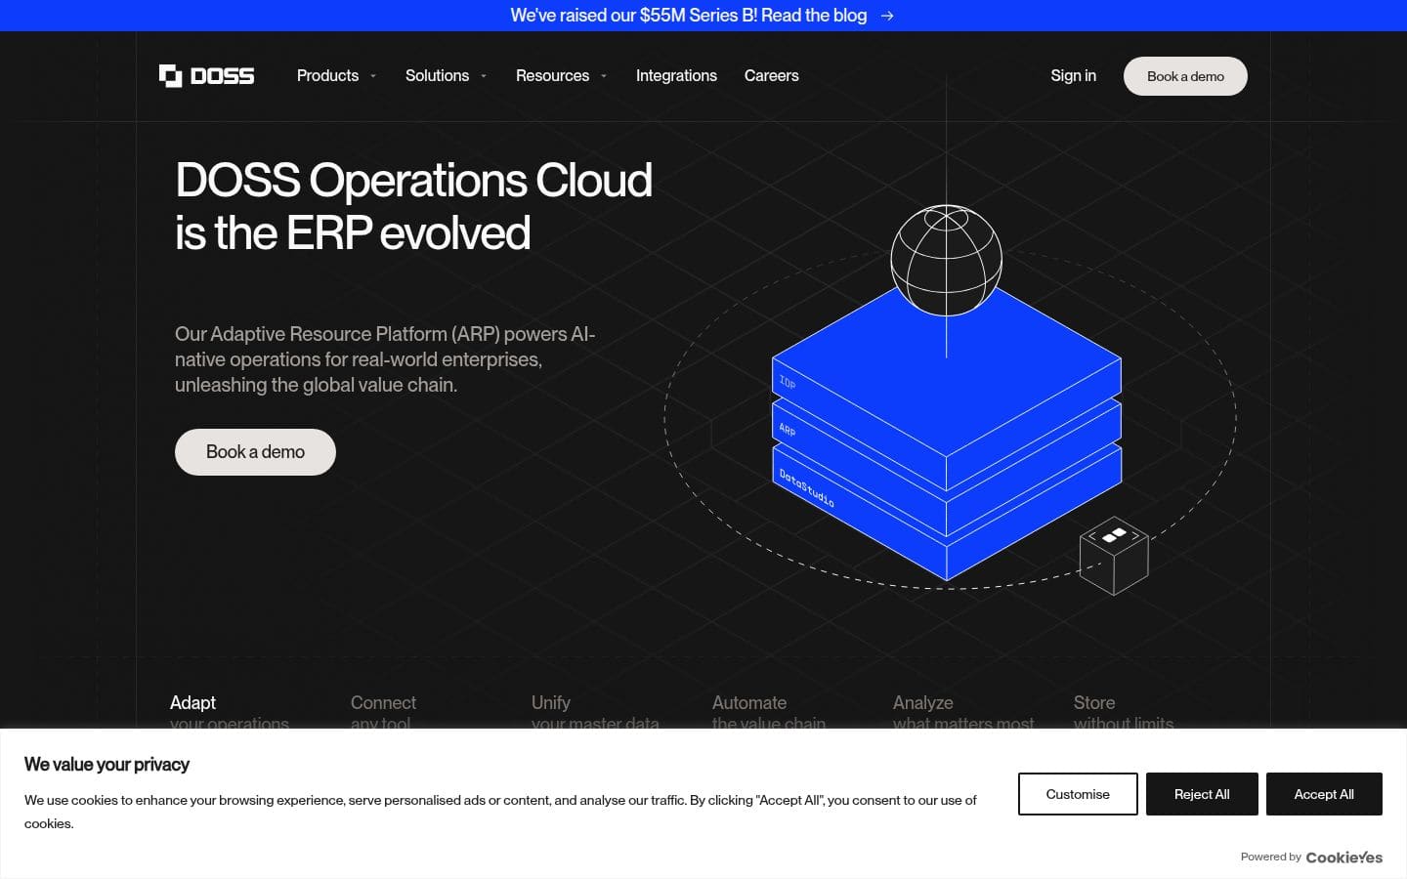Click Customise in the cookie banner
This screenshot has width=1407, height=879.
pos(1078,794)
